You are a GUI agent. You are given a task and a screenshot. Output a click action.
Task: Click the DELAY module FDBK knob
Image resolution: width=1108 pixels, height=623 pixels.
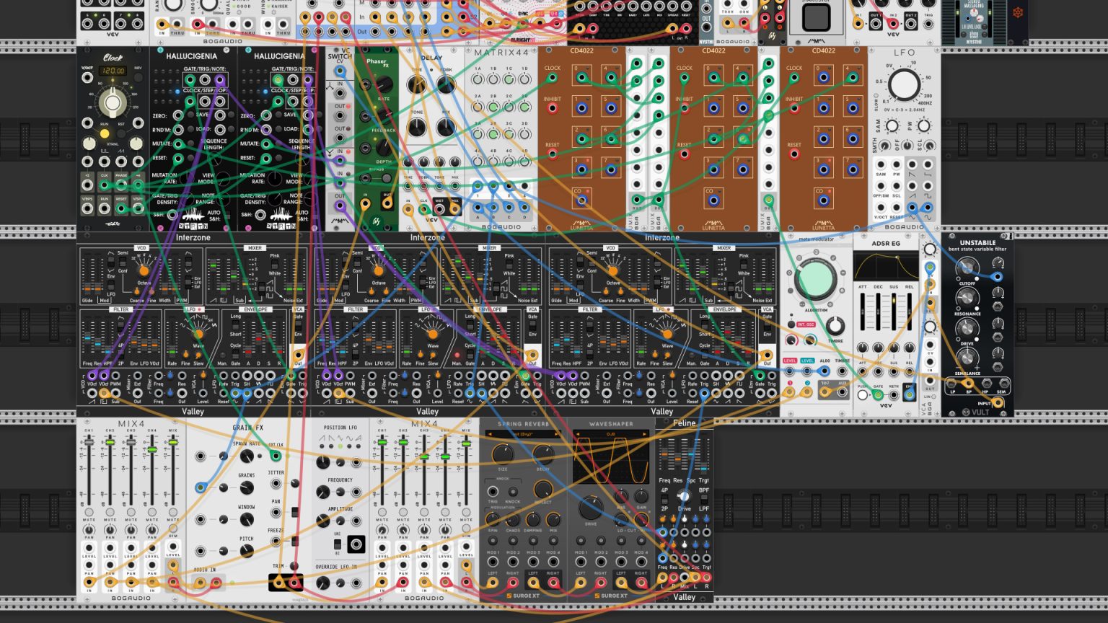click(447, 84)
